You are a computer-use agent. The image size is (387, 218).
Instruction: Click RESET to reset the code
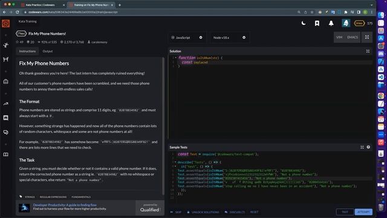click(x=254, y=212)
